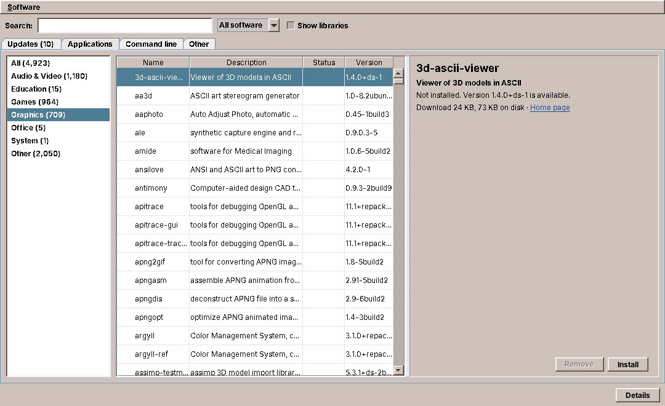Select the 3d-ascii-vie... package row
This screenshot has height=406, width=665.
tap(255, 77)
